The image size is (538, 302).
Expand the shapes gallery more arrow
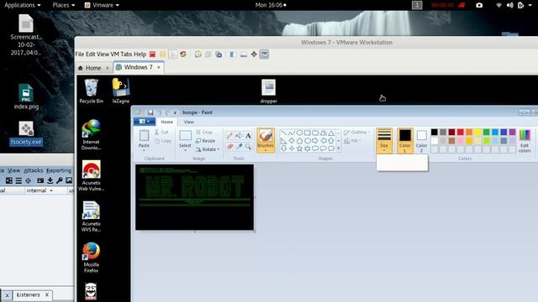tap(338, 148)
